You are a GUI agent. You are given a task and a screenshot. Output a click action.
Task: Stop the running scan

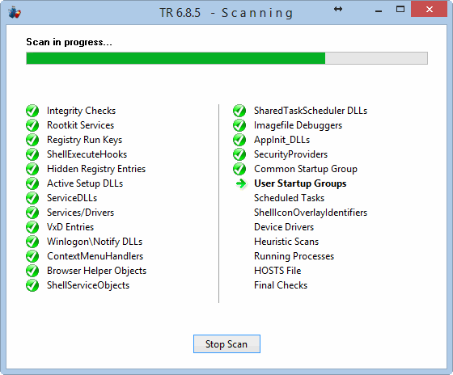[226, 343]
